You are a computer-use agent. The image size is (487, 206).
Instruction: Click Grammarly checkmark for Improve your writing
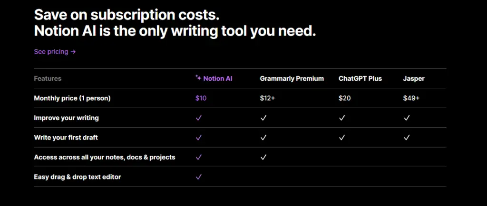263,118
